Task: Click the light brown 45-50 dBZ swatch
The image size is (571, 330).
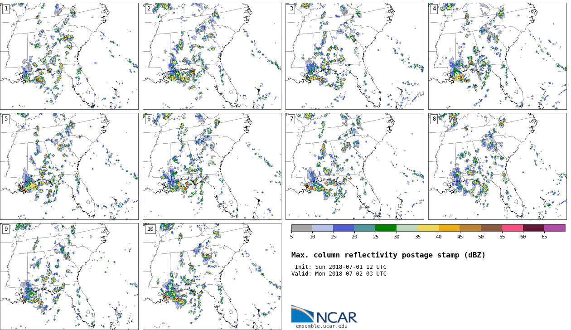Action: coord(470,228)
